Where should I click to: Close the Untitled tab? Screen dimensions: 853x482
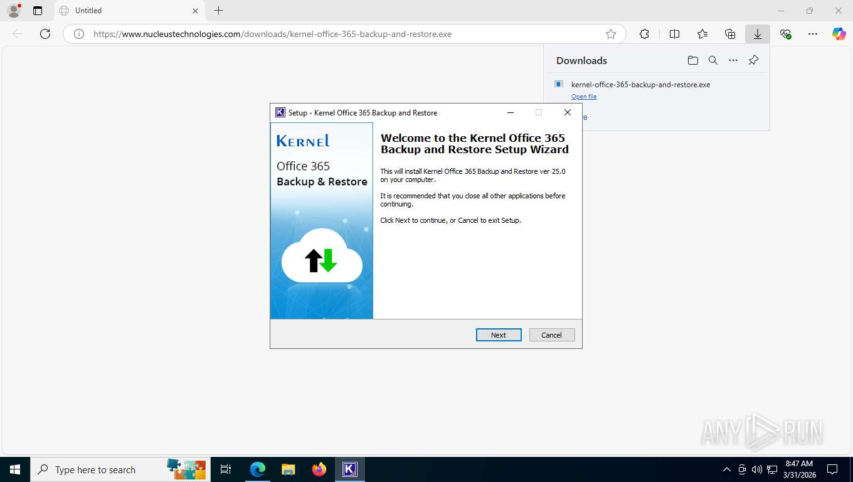point(195,11)
